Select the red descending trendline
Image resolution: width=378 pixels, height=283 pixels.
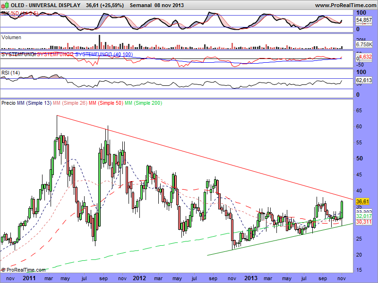205,158
